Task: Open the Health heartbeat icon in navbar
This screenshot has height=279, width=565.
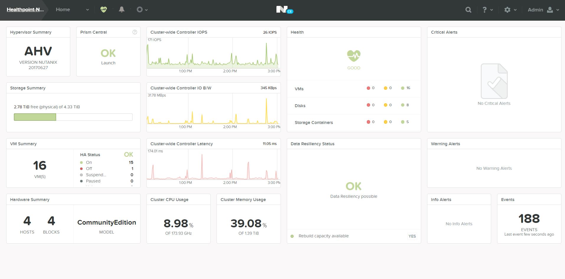Action: tap(103, 9)
